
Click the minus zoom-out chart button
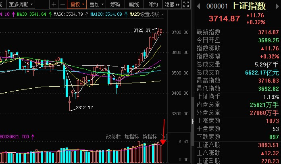[x=62, y=4]
